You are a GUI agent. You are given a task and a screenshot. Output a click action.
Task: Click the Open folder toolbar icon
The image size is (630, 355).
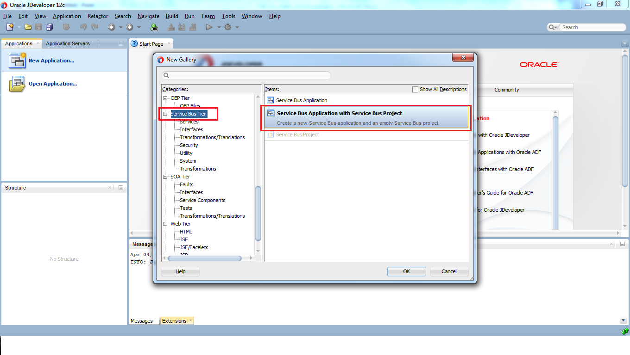click(28, 27)
